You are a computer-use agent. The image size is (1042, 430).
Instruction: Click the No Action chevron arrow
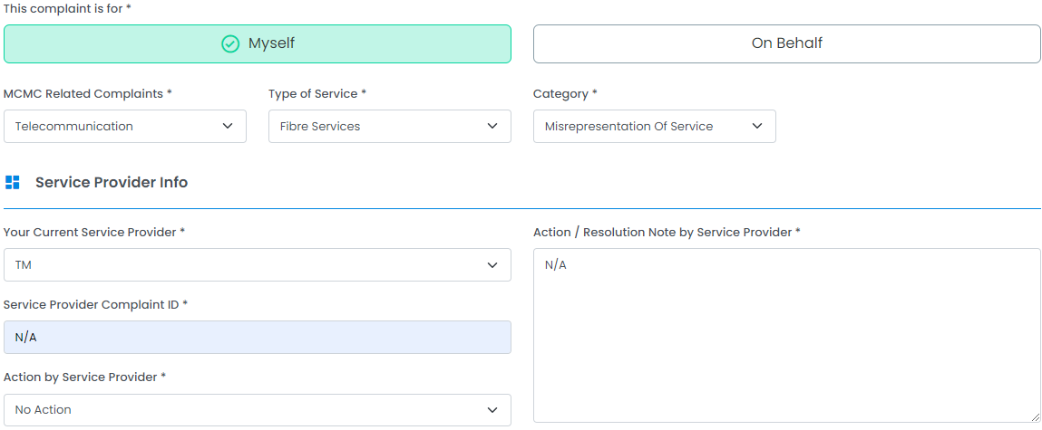492,410
